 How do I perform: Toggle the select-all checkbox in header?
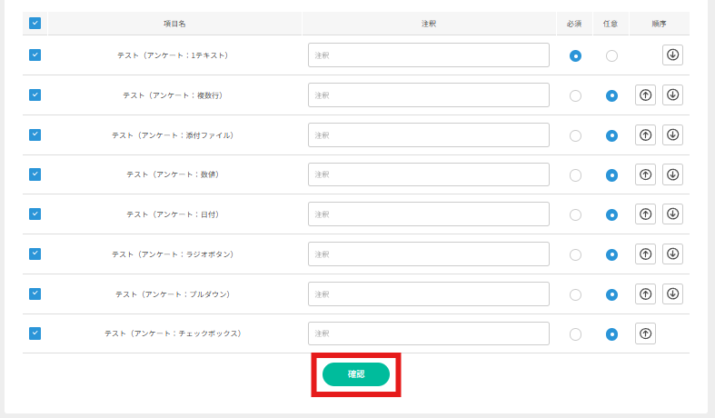(x=35, y=23)
